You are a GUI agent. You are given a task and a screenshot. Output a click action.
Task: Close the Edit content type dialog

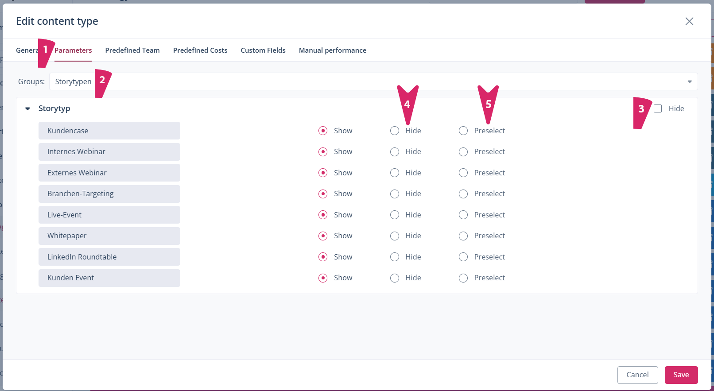click(689, 21)
